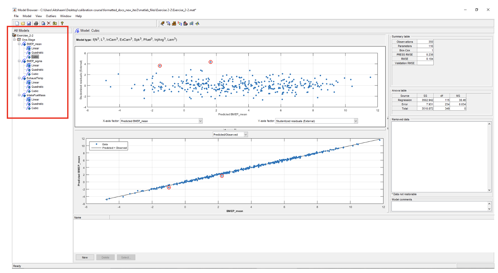The image size is (498, 273).
Task: Click the New button at bottom
Action: pyautogui.click(x=85, y=258)
